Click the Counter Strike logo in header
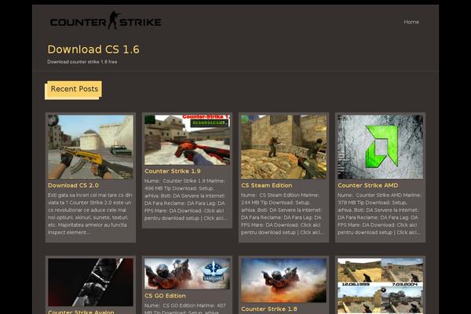This screenshot has height=314, width=471. (x=95, y=21)
